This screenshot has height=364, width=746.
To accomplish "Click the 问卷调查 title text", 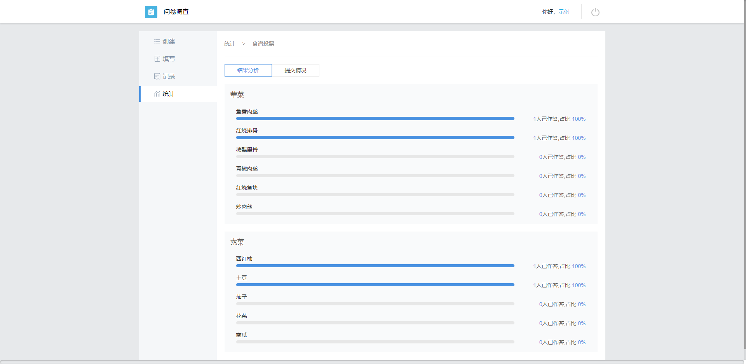I will pos(176,12).
